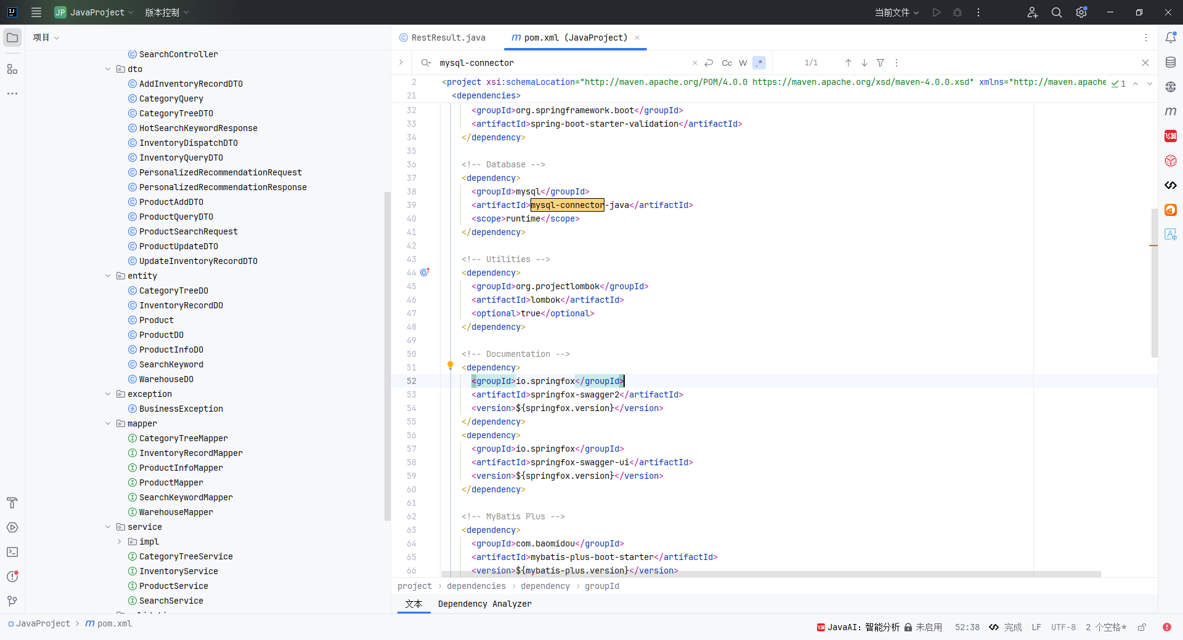Open the Problems tool window icon
This screenshot has height=640, width=1183.
pyautogui.click(x=12, y=577)
